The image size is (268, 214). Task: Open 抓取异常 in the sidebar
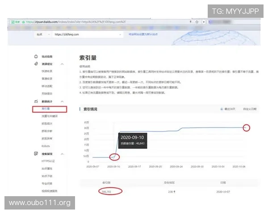[x=47, y=139]
